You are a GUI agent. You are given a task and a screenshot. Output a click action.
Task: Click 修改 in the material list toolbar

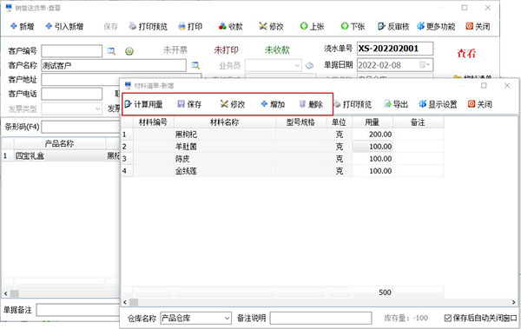tap(233, 104)
